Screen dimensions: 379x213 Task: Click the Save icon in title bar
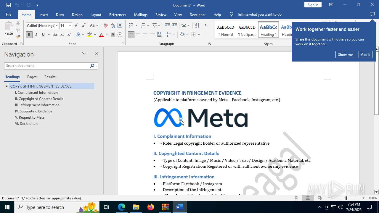tap(9, 5)
